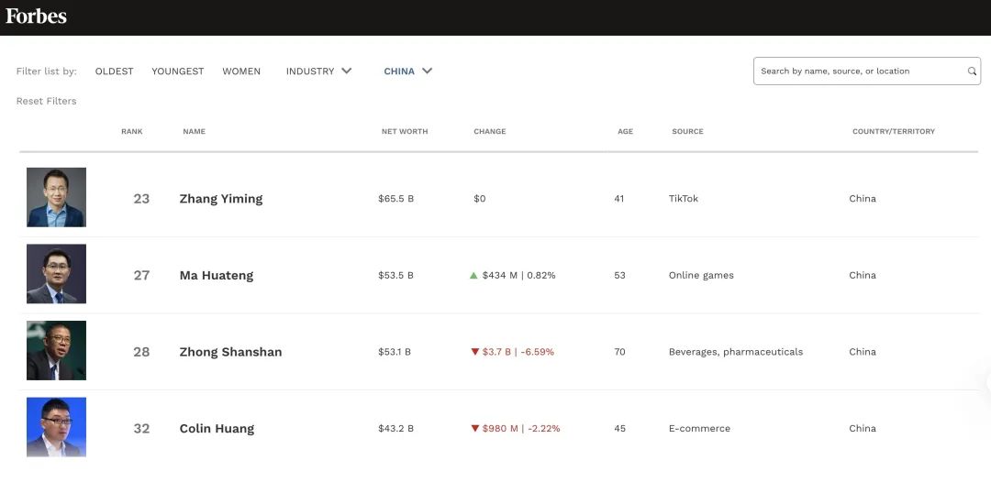This screenshot has width=991, height=482.
Task: Type in the name search field
Action: (x=858, y=71)
